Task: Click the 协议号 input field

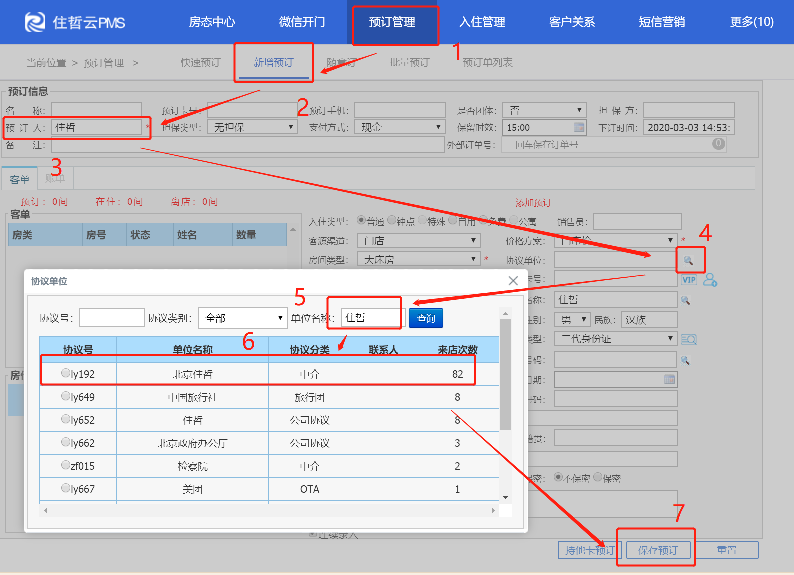Action: (112, 318)
